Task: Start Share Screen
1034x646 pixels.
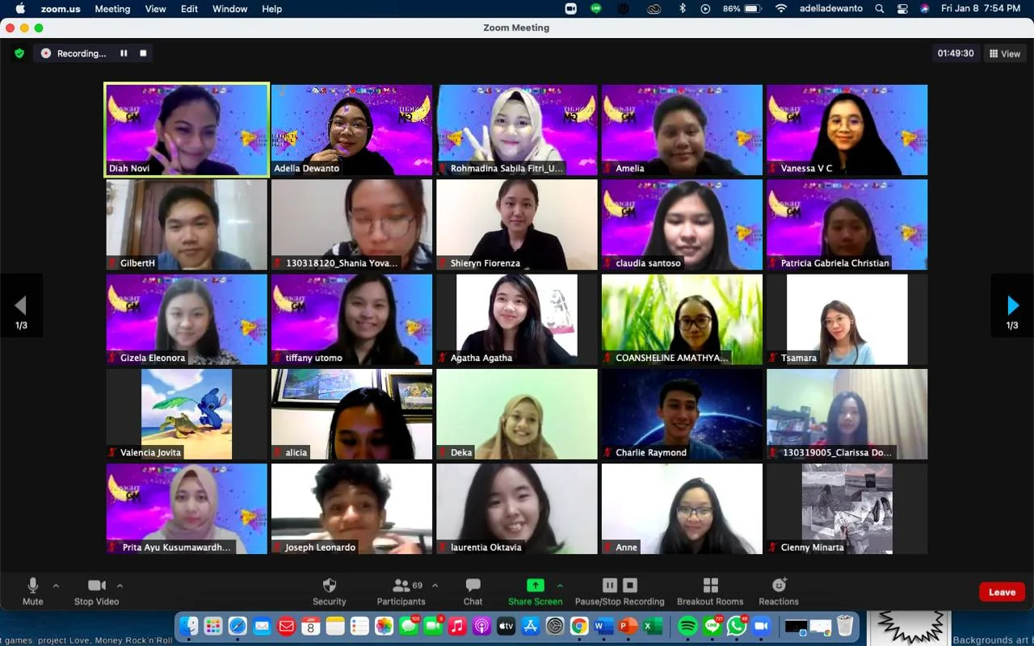Action: [x=535, y=591]
